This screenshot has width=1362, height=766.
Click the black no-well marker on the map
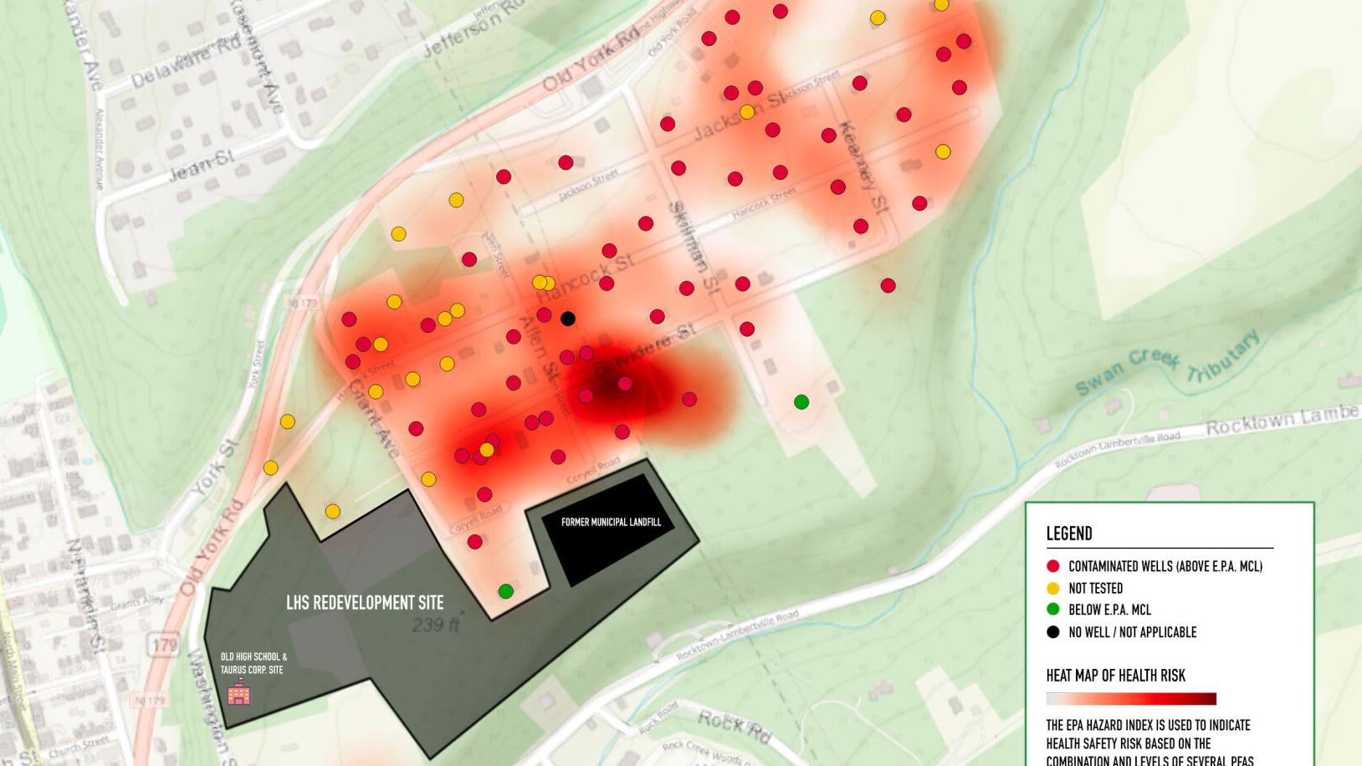[567, 319]
